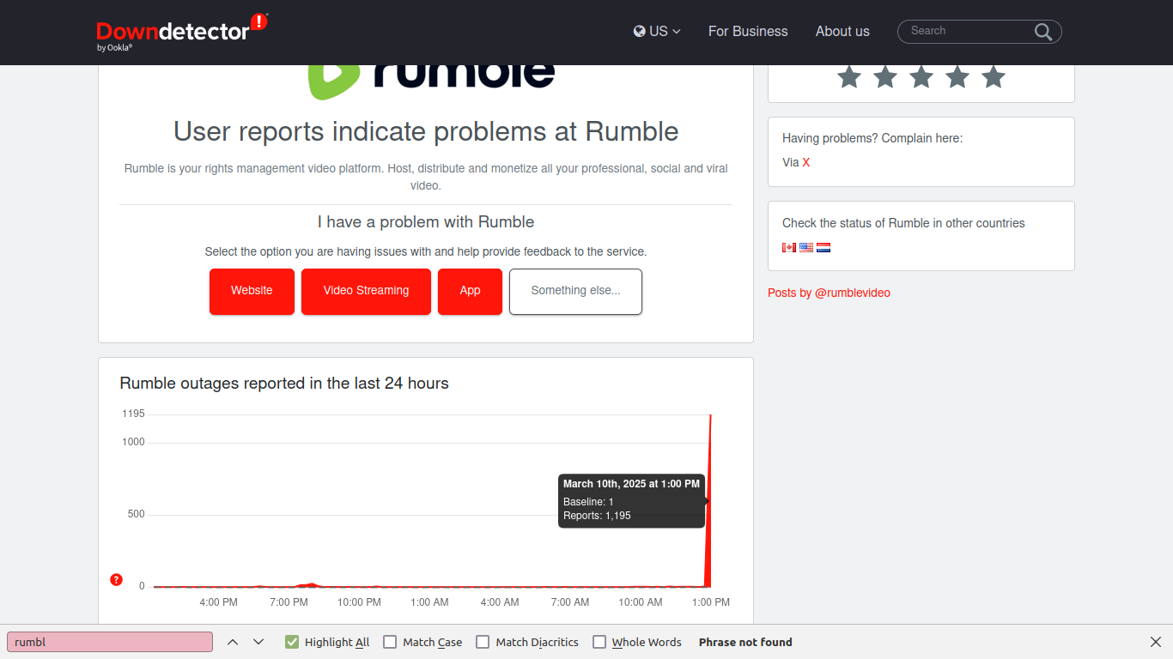1173x659 pixels.
Task: Go to the About us page
Action: [x=842, y=31]
